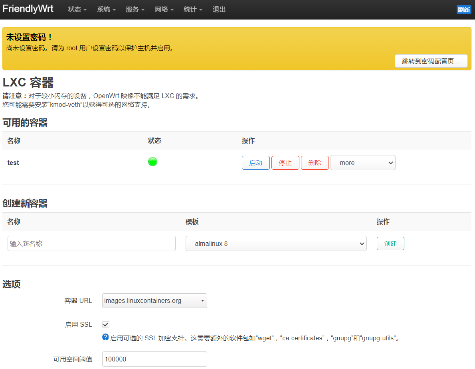Click the '可用的容器' section heading
The image size is (475, 369).
click(x=25, y=122)
